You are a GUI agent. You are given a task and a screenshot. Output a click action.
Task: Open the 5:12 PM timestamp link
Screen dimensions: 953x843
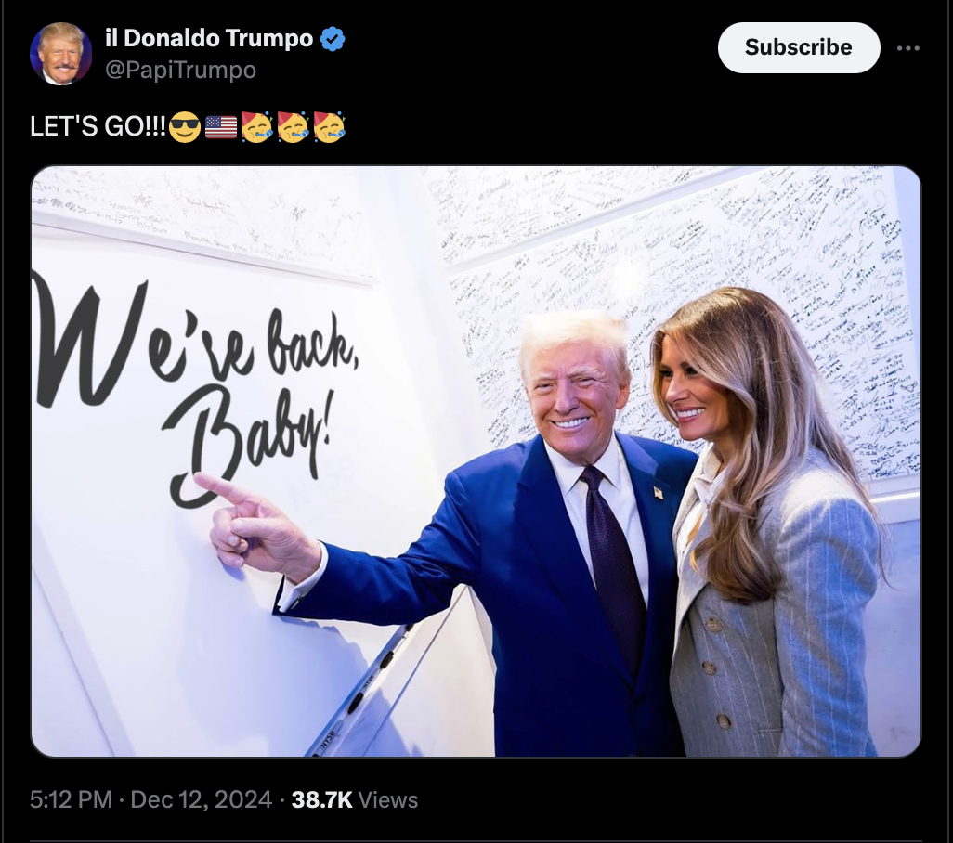pos(71,799)
